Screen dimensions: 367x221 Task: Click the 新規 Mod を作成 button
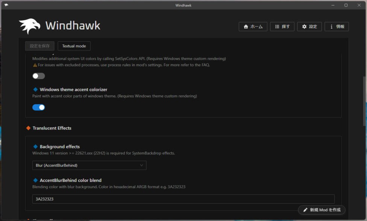pos(322,210)
